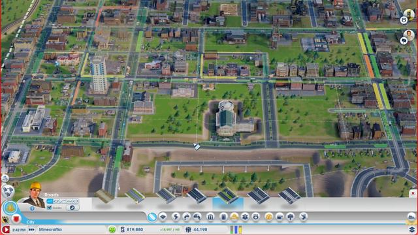Select the tall white tower building
The image size is (418, 235).
click(99, 74)
